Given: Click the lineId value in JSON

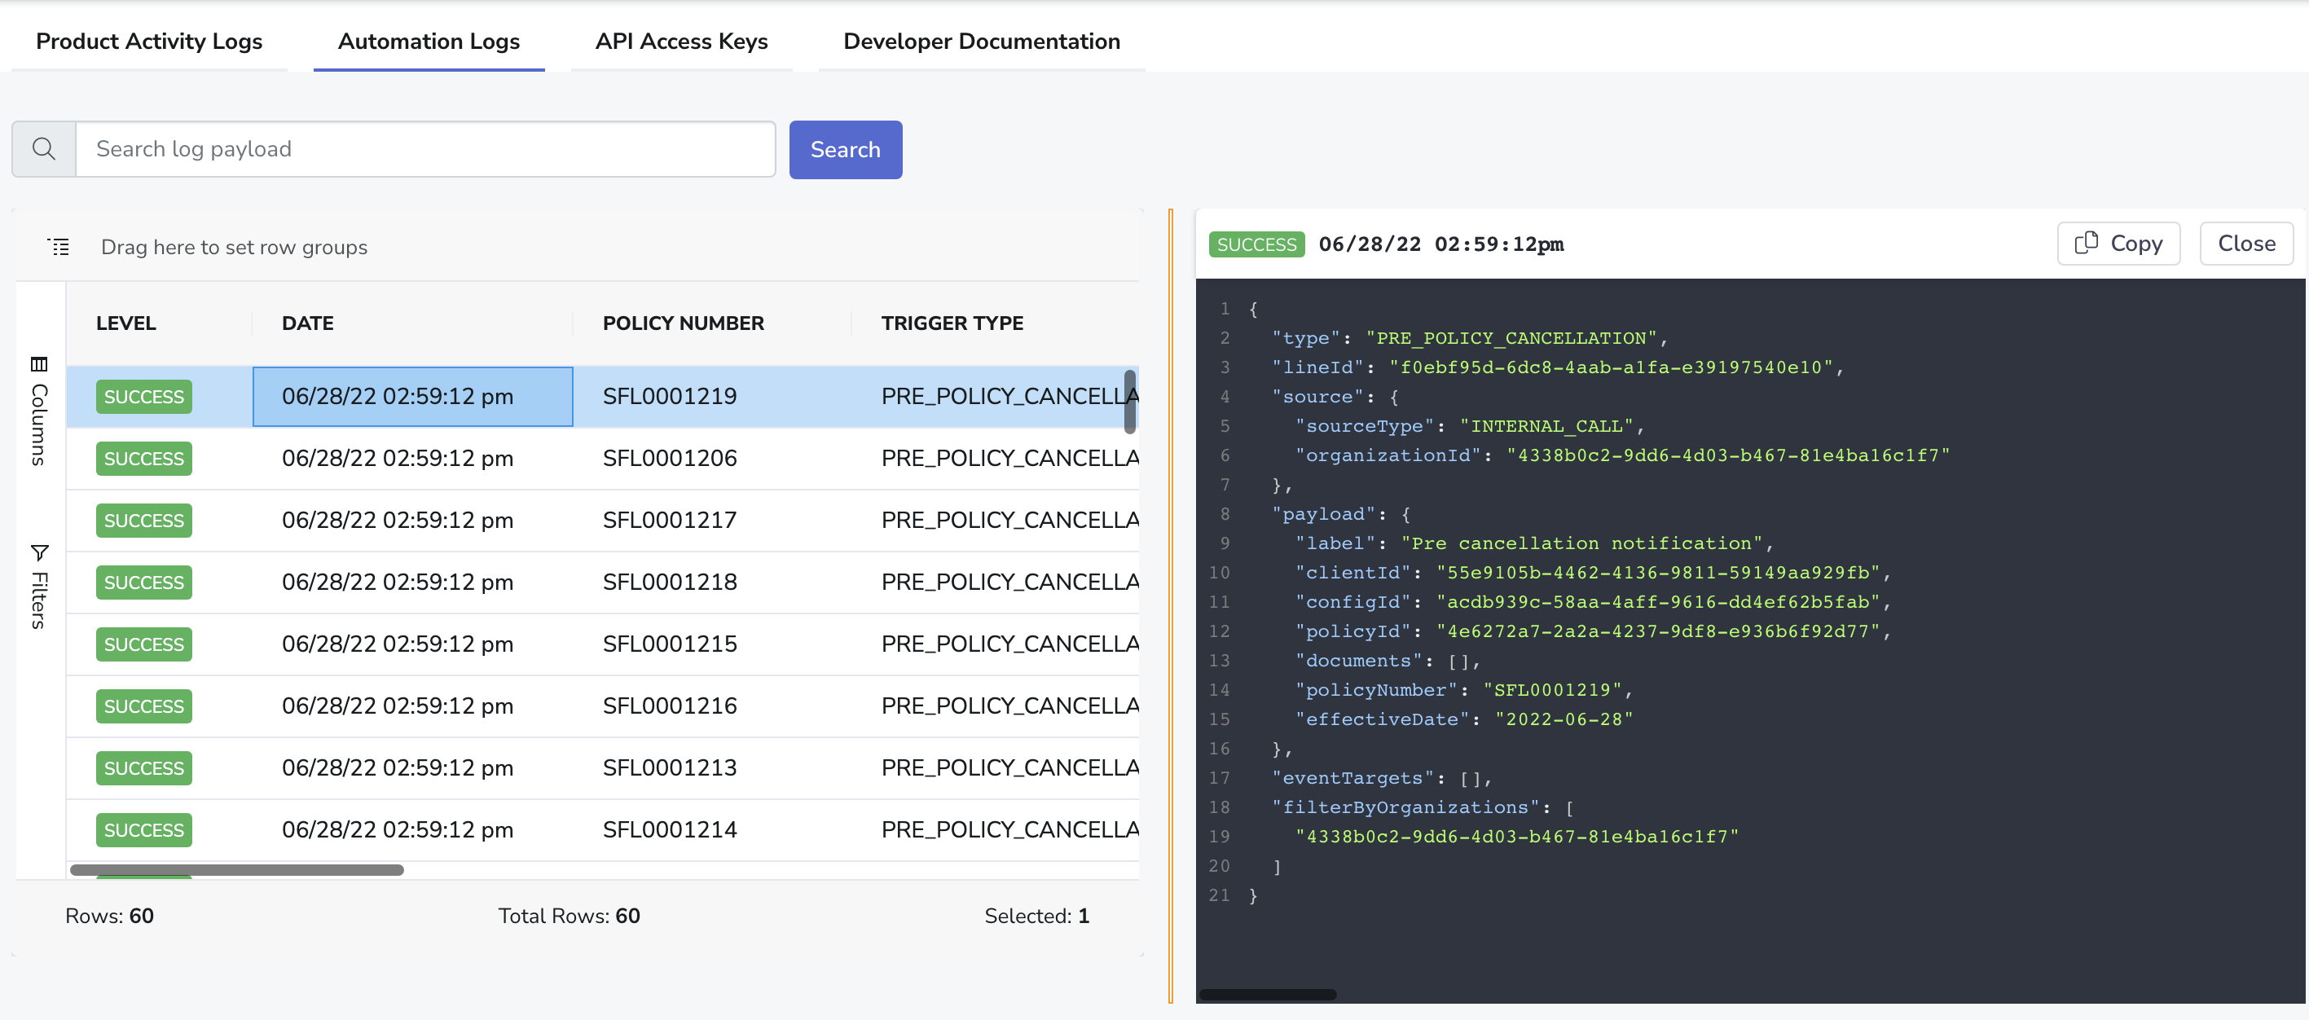Looking at the screenshot, I should [1611, 367].
